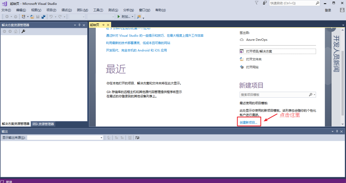The width and height of the screenshot is (346, 183).
Task: Click the Open File toolbar icon
Action: (x=32, y=17)
